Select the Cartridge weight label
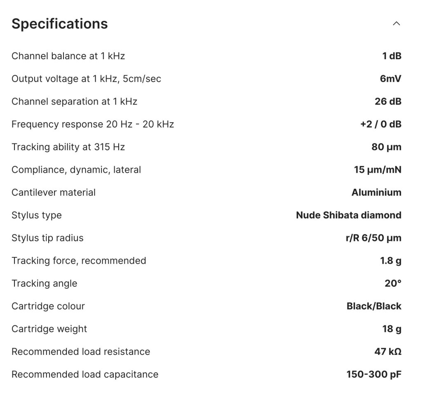Viewport: 422px width, 394px height. click(49, 329)
